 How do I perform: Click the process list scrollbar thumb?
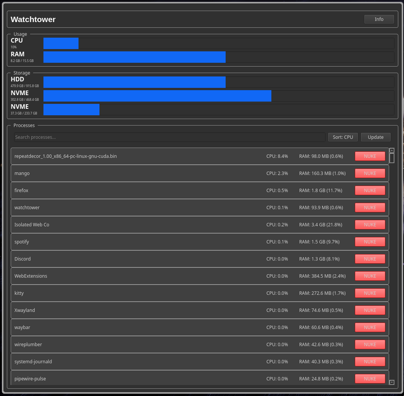click(x=392, y=158)
